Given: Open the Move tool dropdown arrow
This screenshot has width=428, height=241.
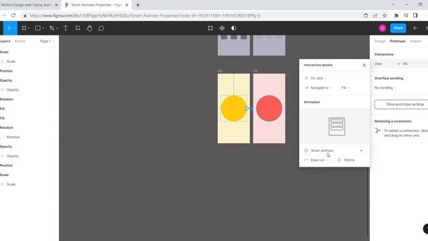Looking at the screenshot, I should click(x=15, y=28).
